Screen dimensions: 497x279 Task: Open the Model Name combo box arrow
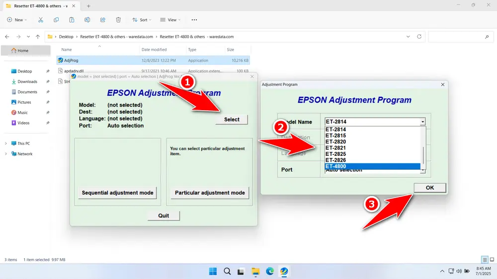[422, 122]
